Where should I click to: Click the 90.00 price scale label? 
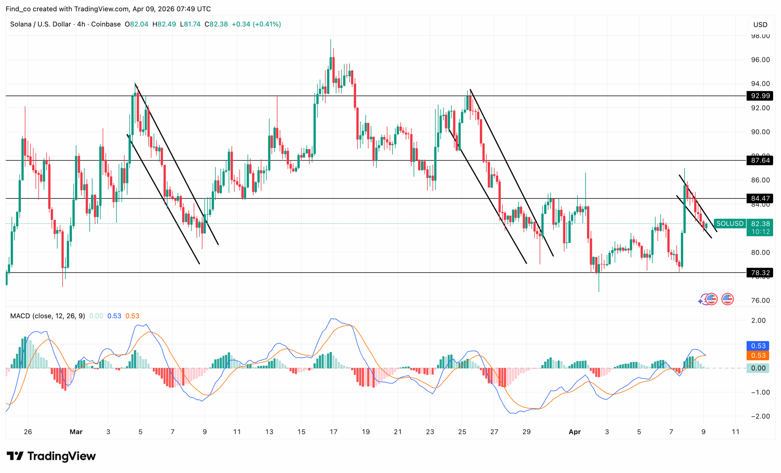(760, 132)
